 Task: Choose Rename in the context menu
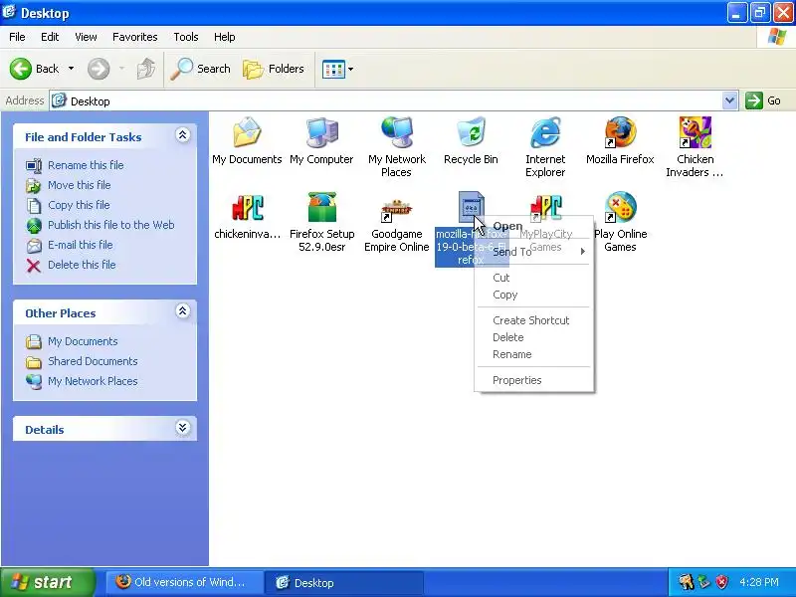[x=534, y=354]
